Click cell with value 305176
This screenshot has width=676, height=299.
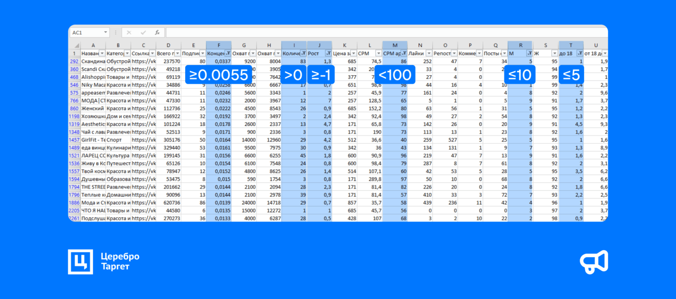(x=168, y=140)
